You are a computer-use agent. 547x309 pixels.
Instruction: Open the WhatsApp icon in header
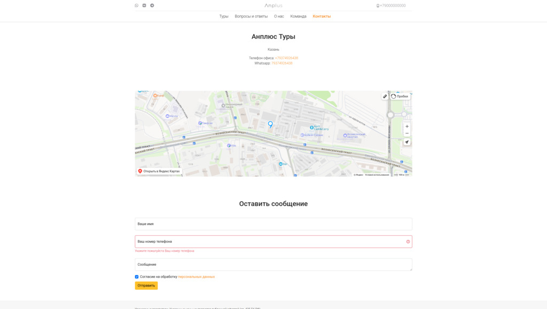(137, 5)
